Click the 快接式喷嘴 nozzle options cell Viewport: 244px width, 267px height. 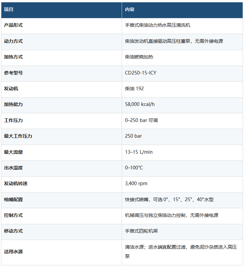click(182, 200)
